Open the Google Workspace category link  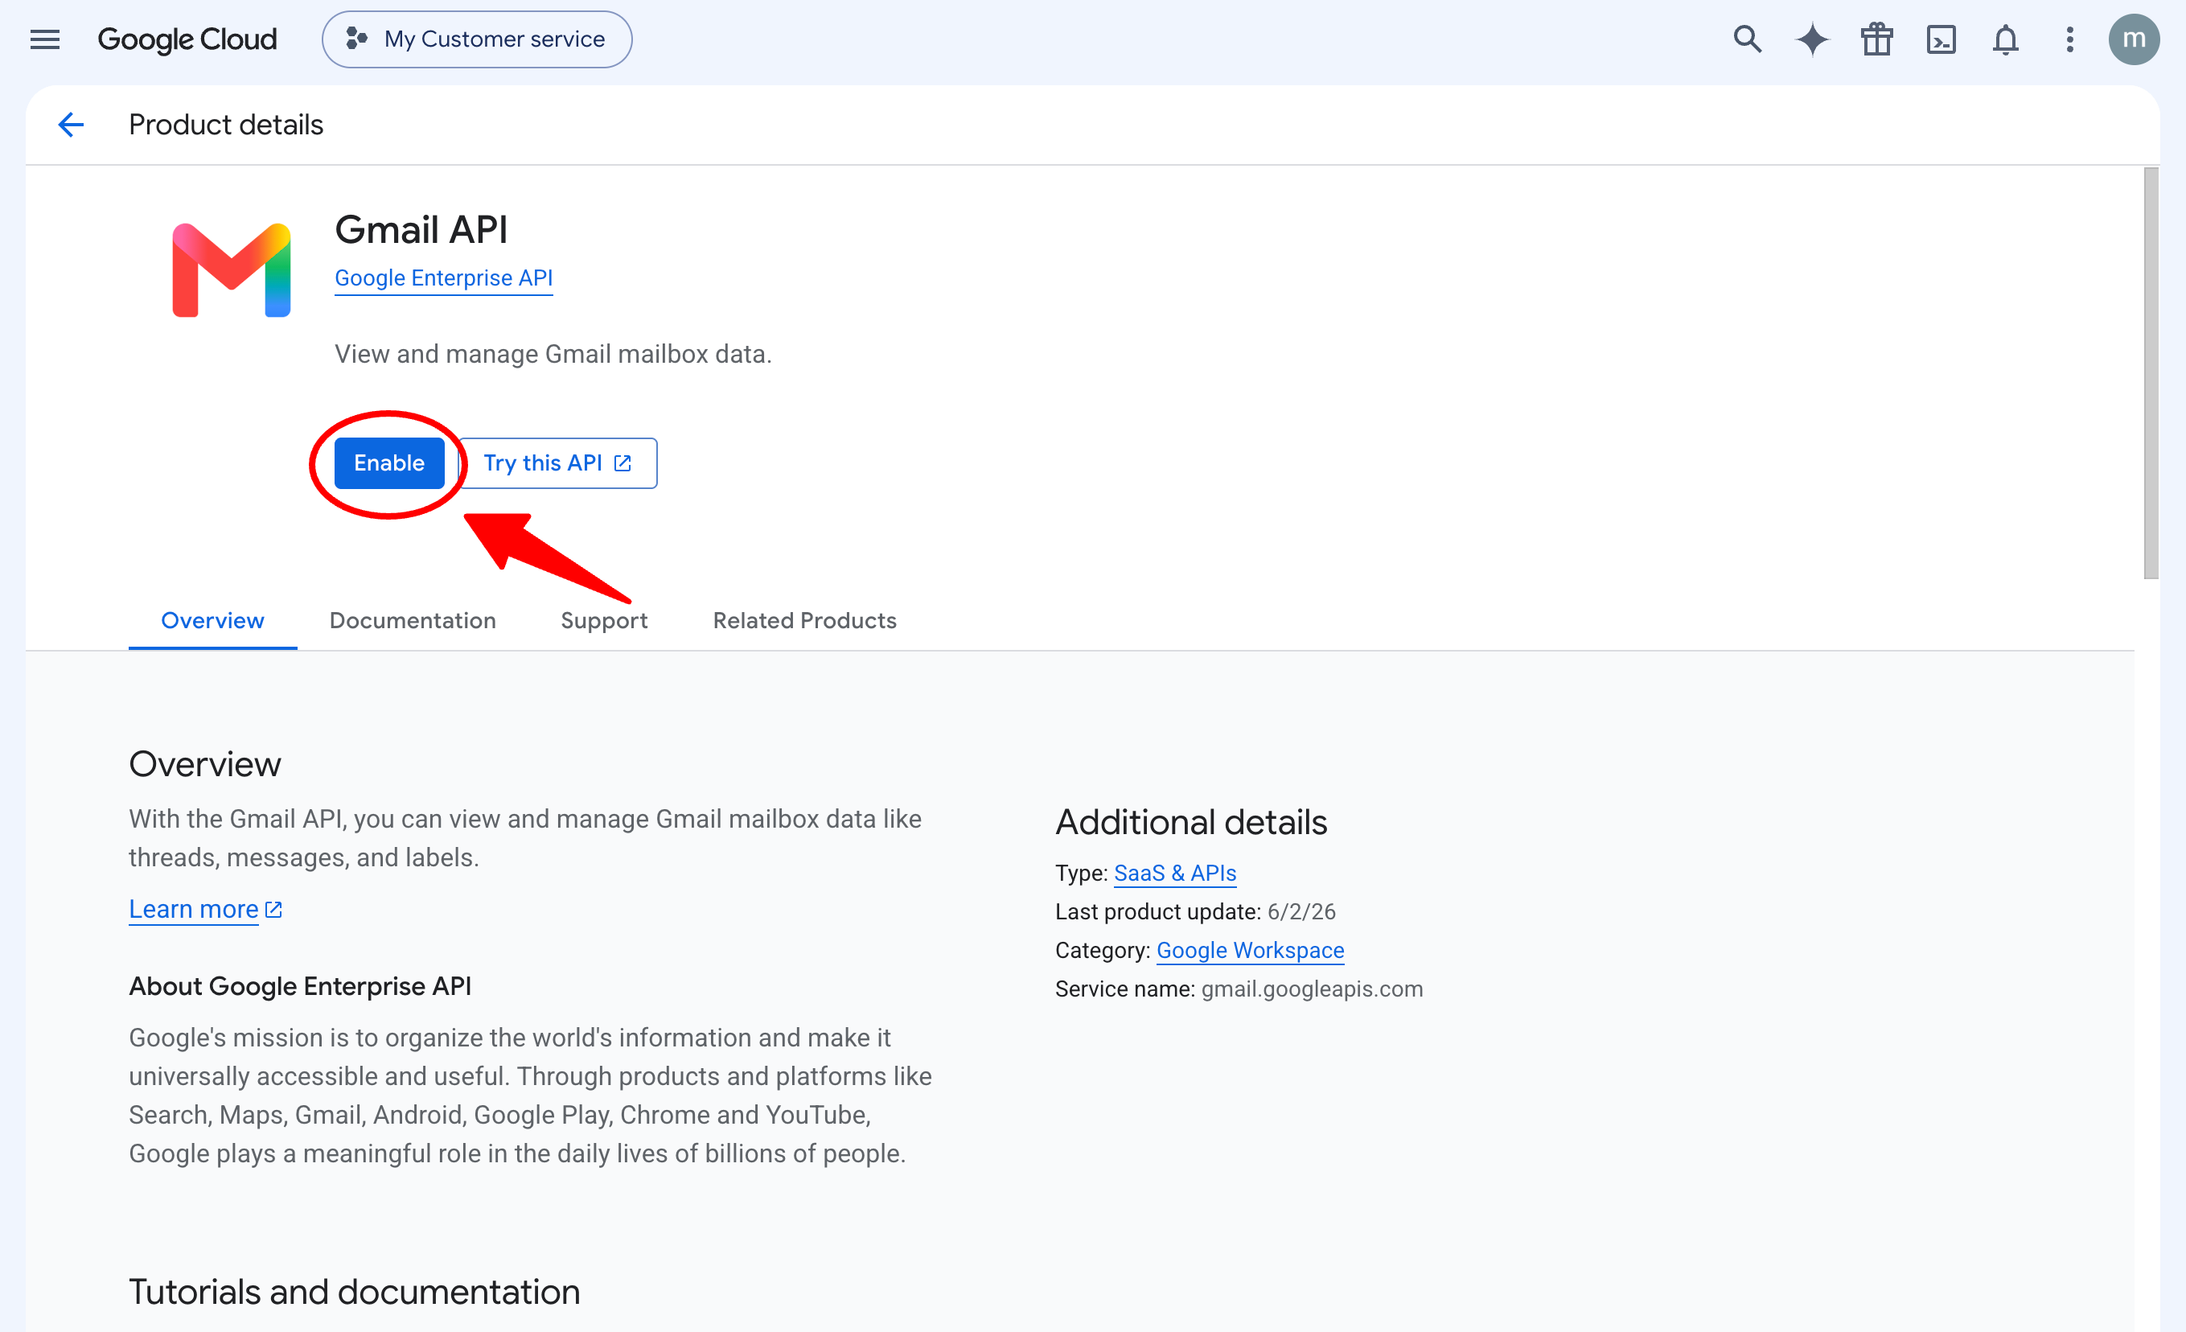(1250, 951)
